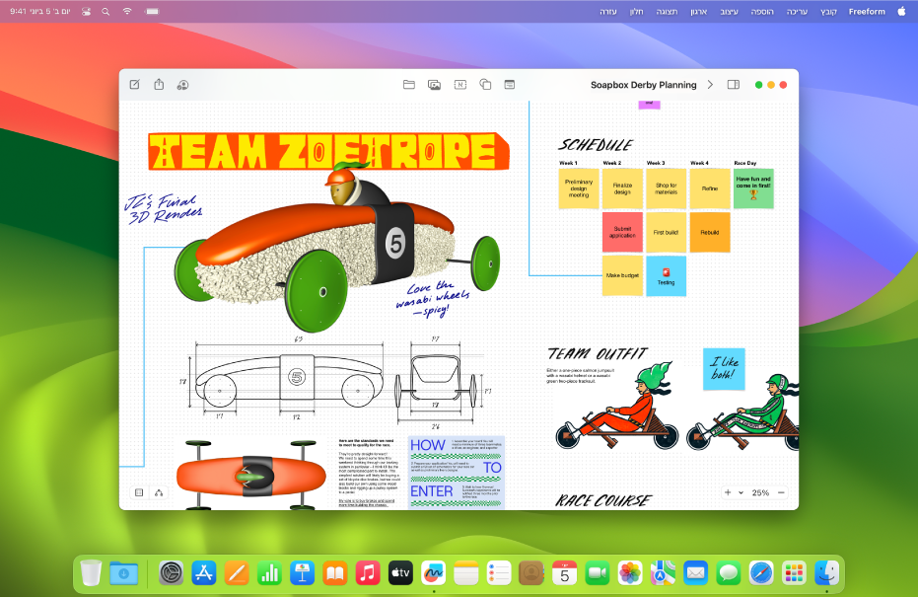Screen dimensions: 918x598
Task: Add a sticky note from toolbar
Action: (510, 84)
